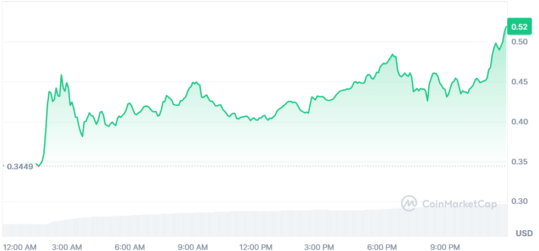The width and height of the screenshot is (539, 251).
Task: Select the 12:00 AM time marker
Action: point(20,247)
